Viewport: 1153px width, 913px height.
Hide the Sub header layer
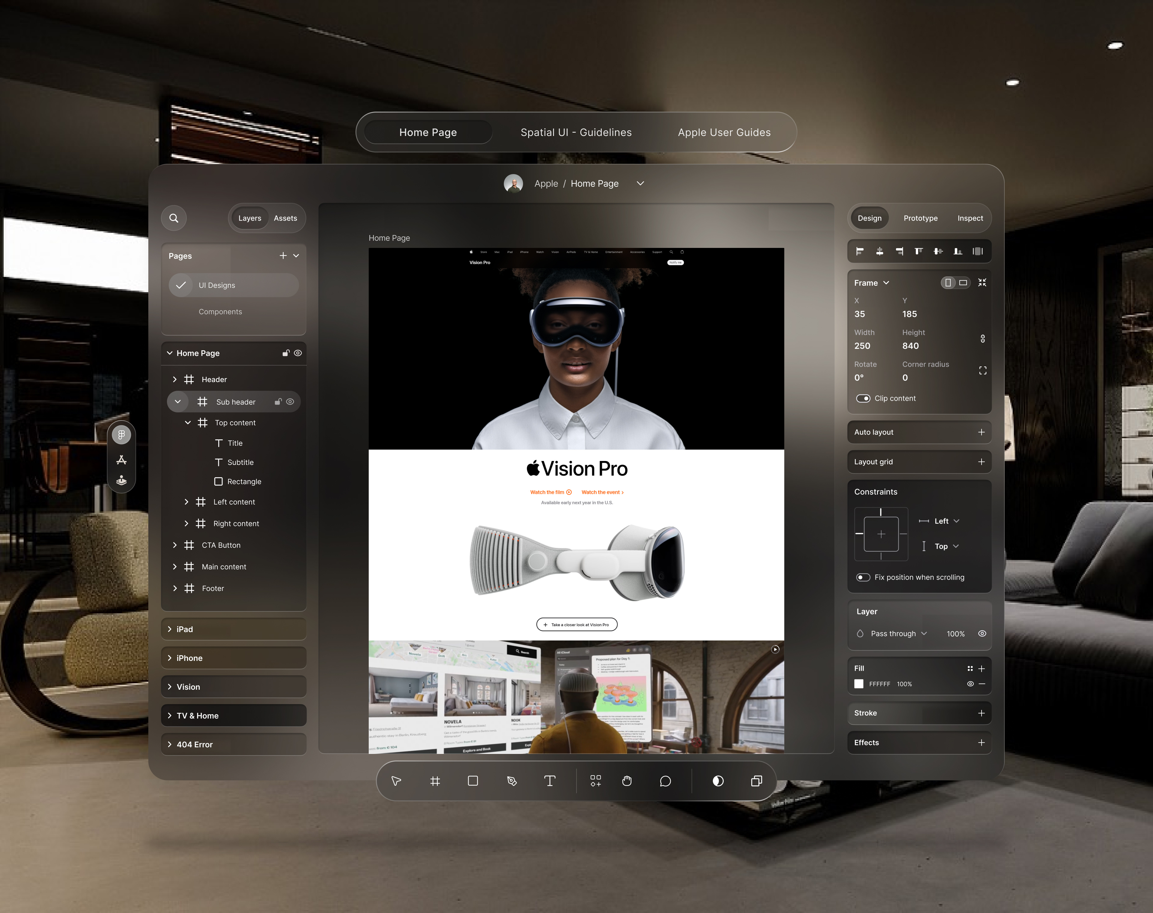[x=290, y=402]
